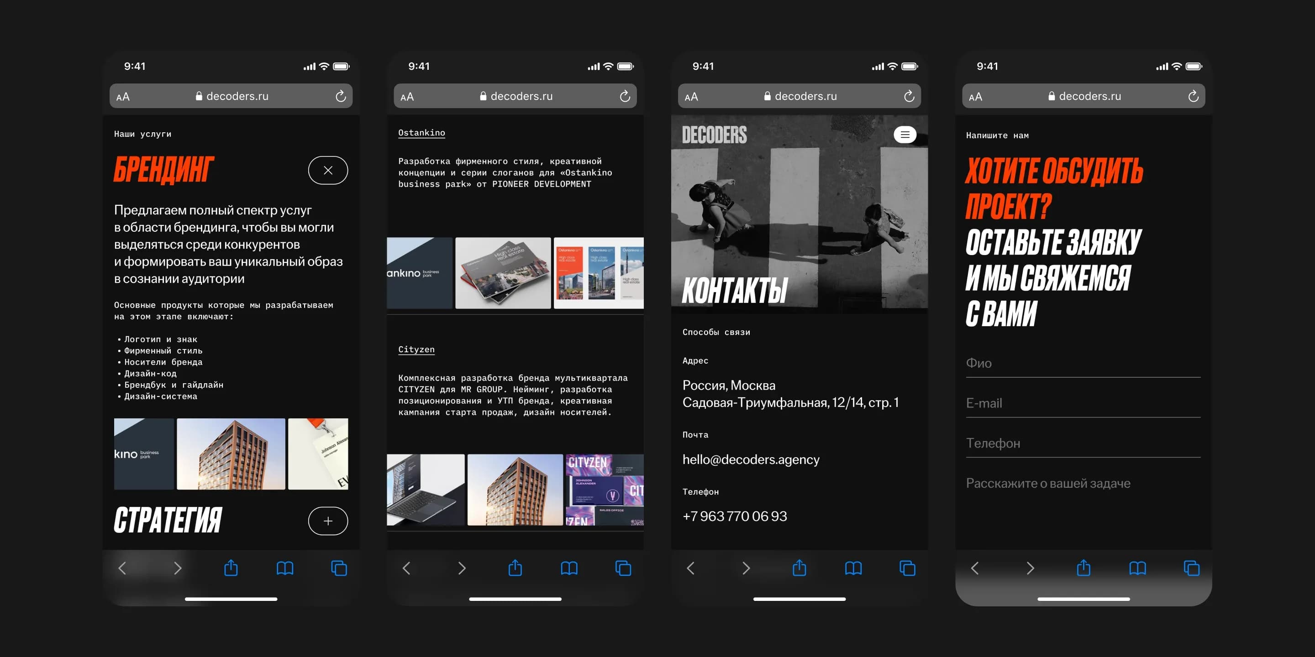1315x657 pixels.
Task: Open Ostankino brochure thumbnail in second phone
Action: [503, 273]
